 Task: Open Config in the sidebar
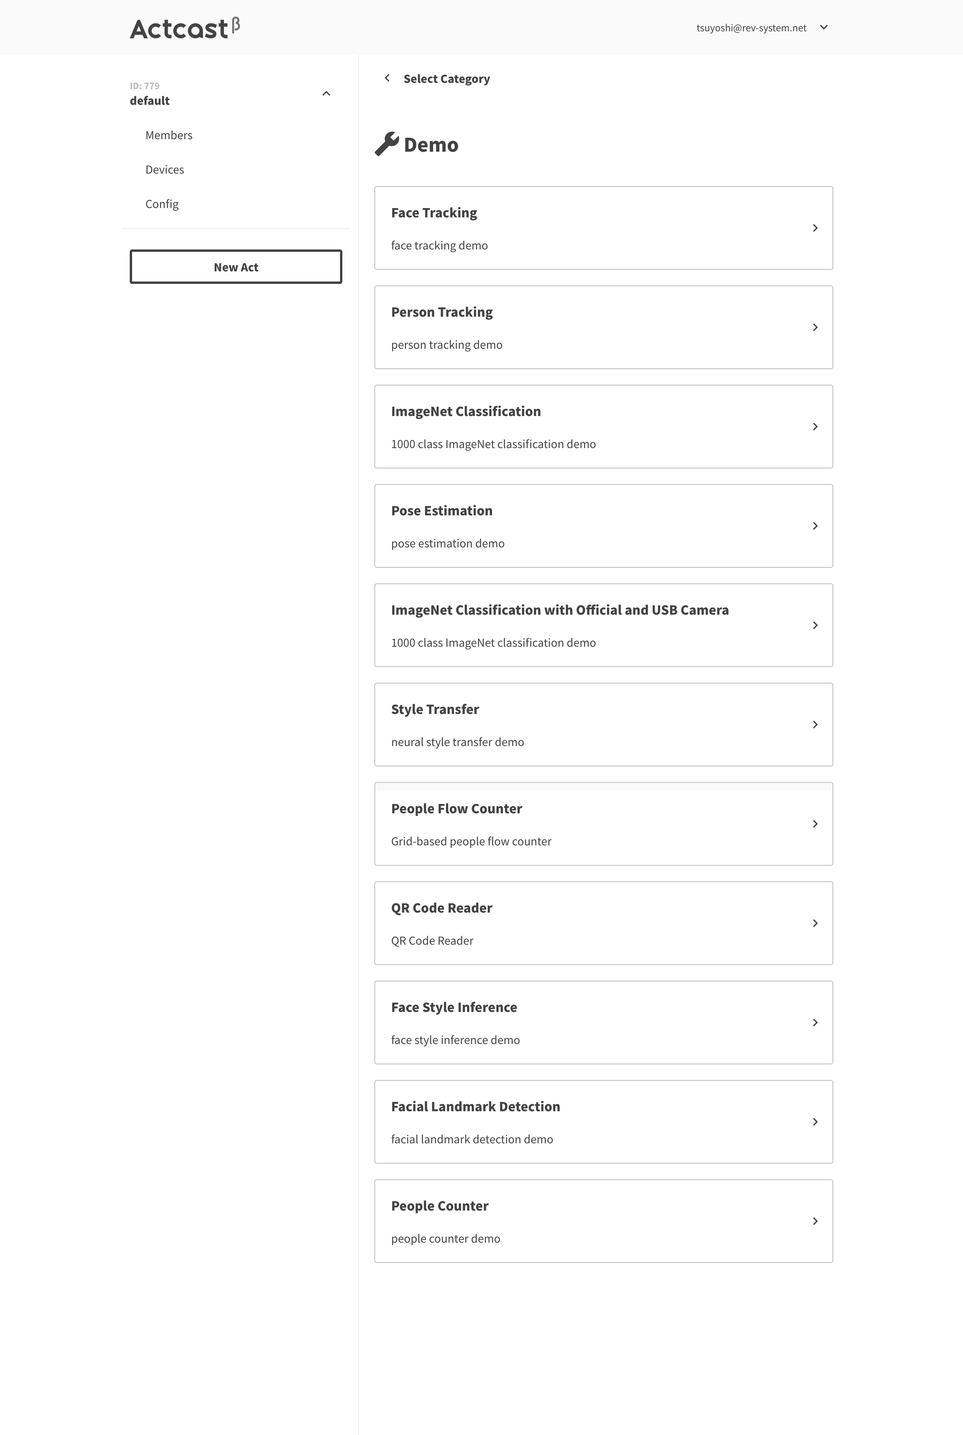pos(162,204)
